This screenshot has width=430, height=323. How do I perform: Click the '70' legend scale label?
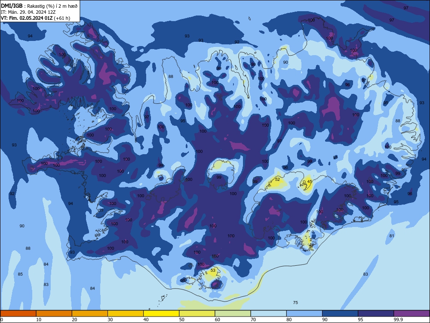(253, 320)
